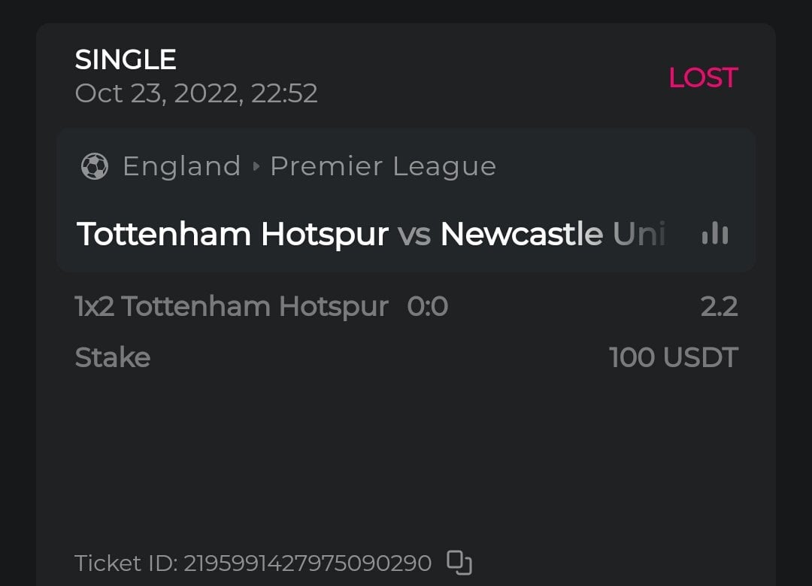Click the "vs" text in match title

(x=414, y=234)
